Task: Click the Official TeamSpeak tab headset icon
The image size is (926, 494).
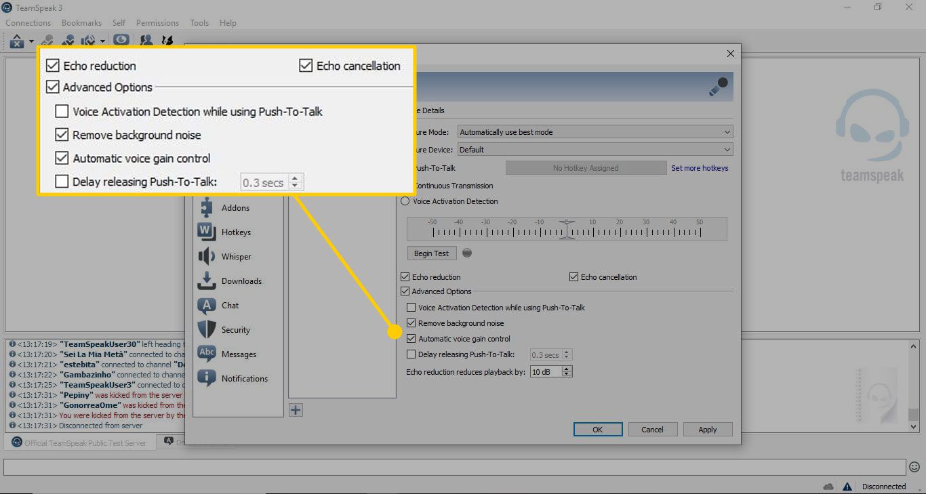Action: 17,442
